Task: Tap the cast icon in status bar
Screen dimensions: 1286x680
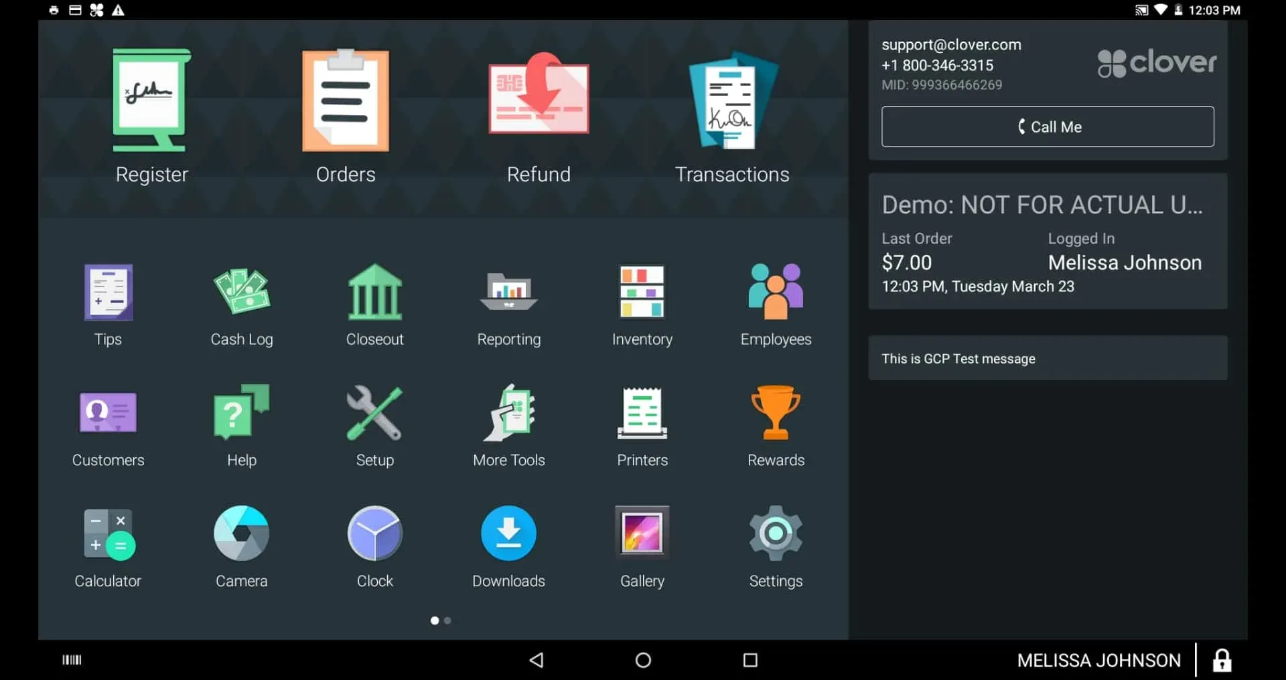Action: [x=1141, y=10]
